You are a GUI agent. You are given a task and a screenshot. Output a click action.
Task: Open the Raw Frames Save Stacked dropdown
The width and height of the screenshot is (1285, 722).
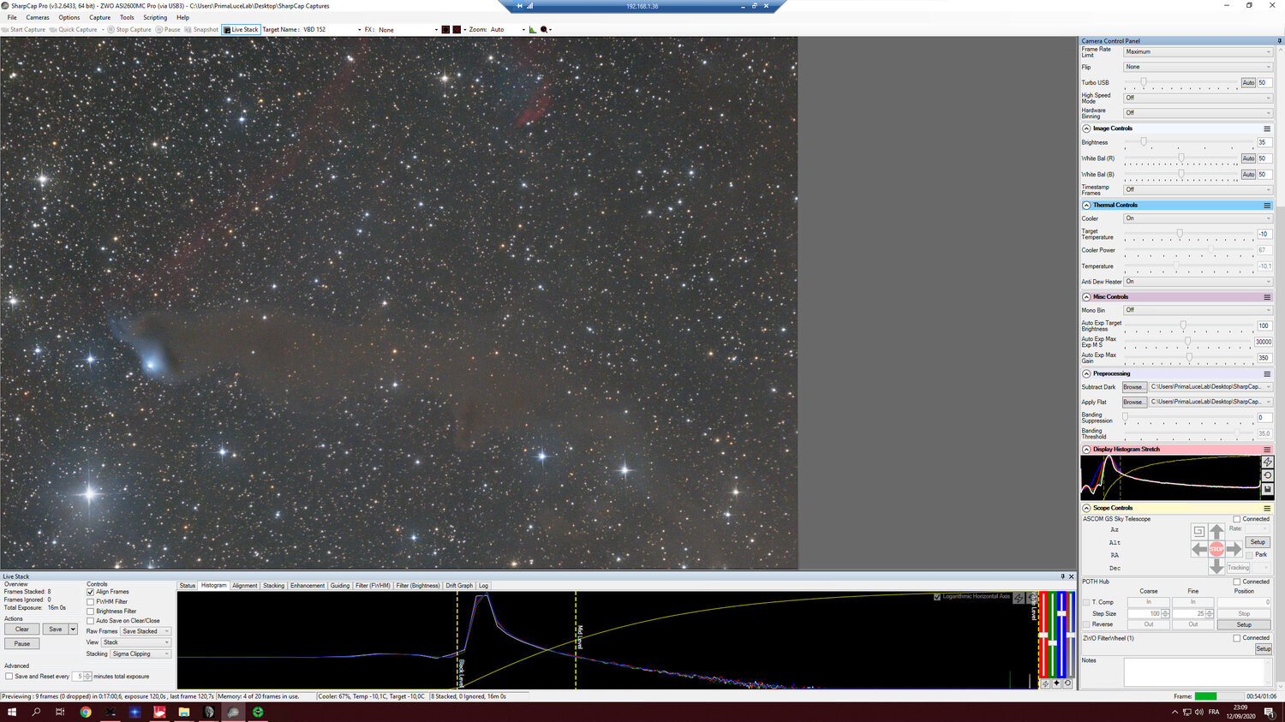tap(146, 631)
